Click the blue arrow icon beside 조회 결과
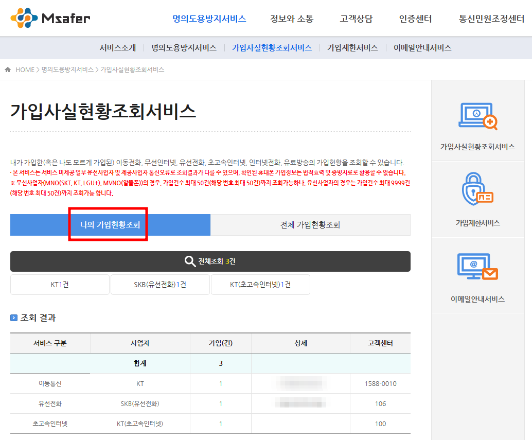The width and height of the screenshot is (532, 440). pos(14,318)
